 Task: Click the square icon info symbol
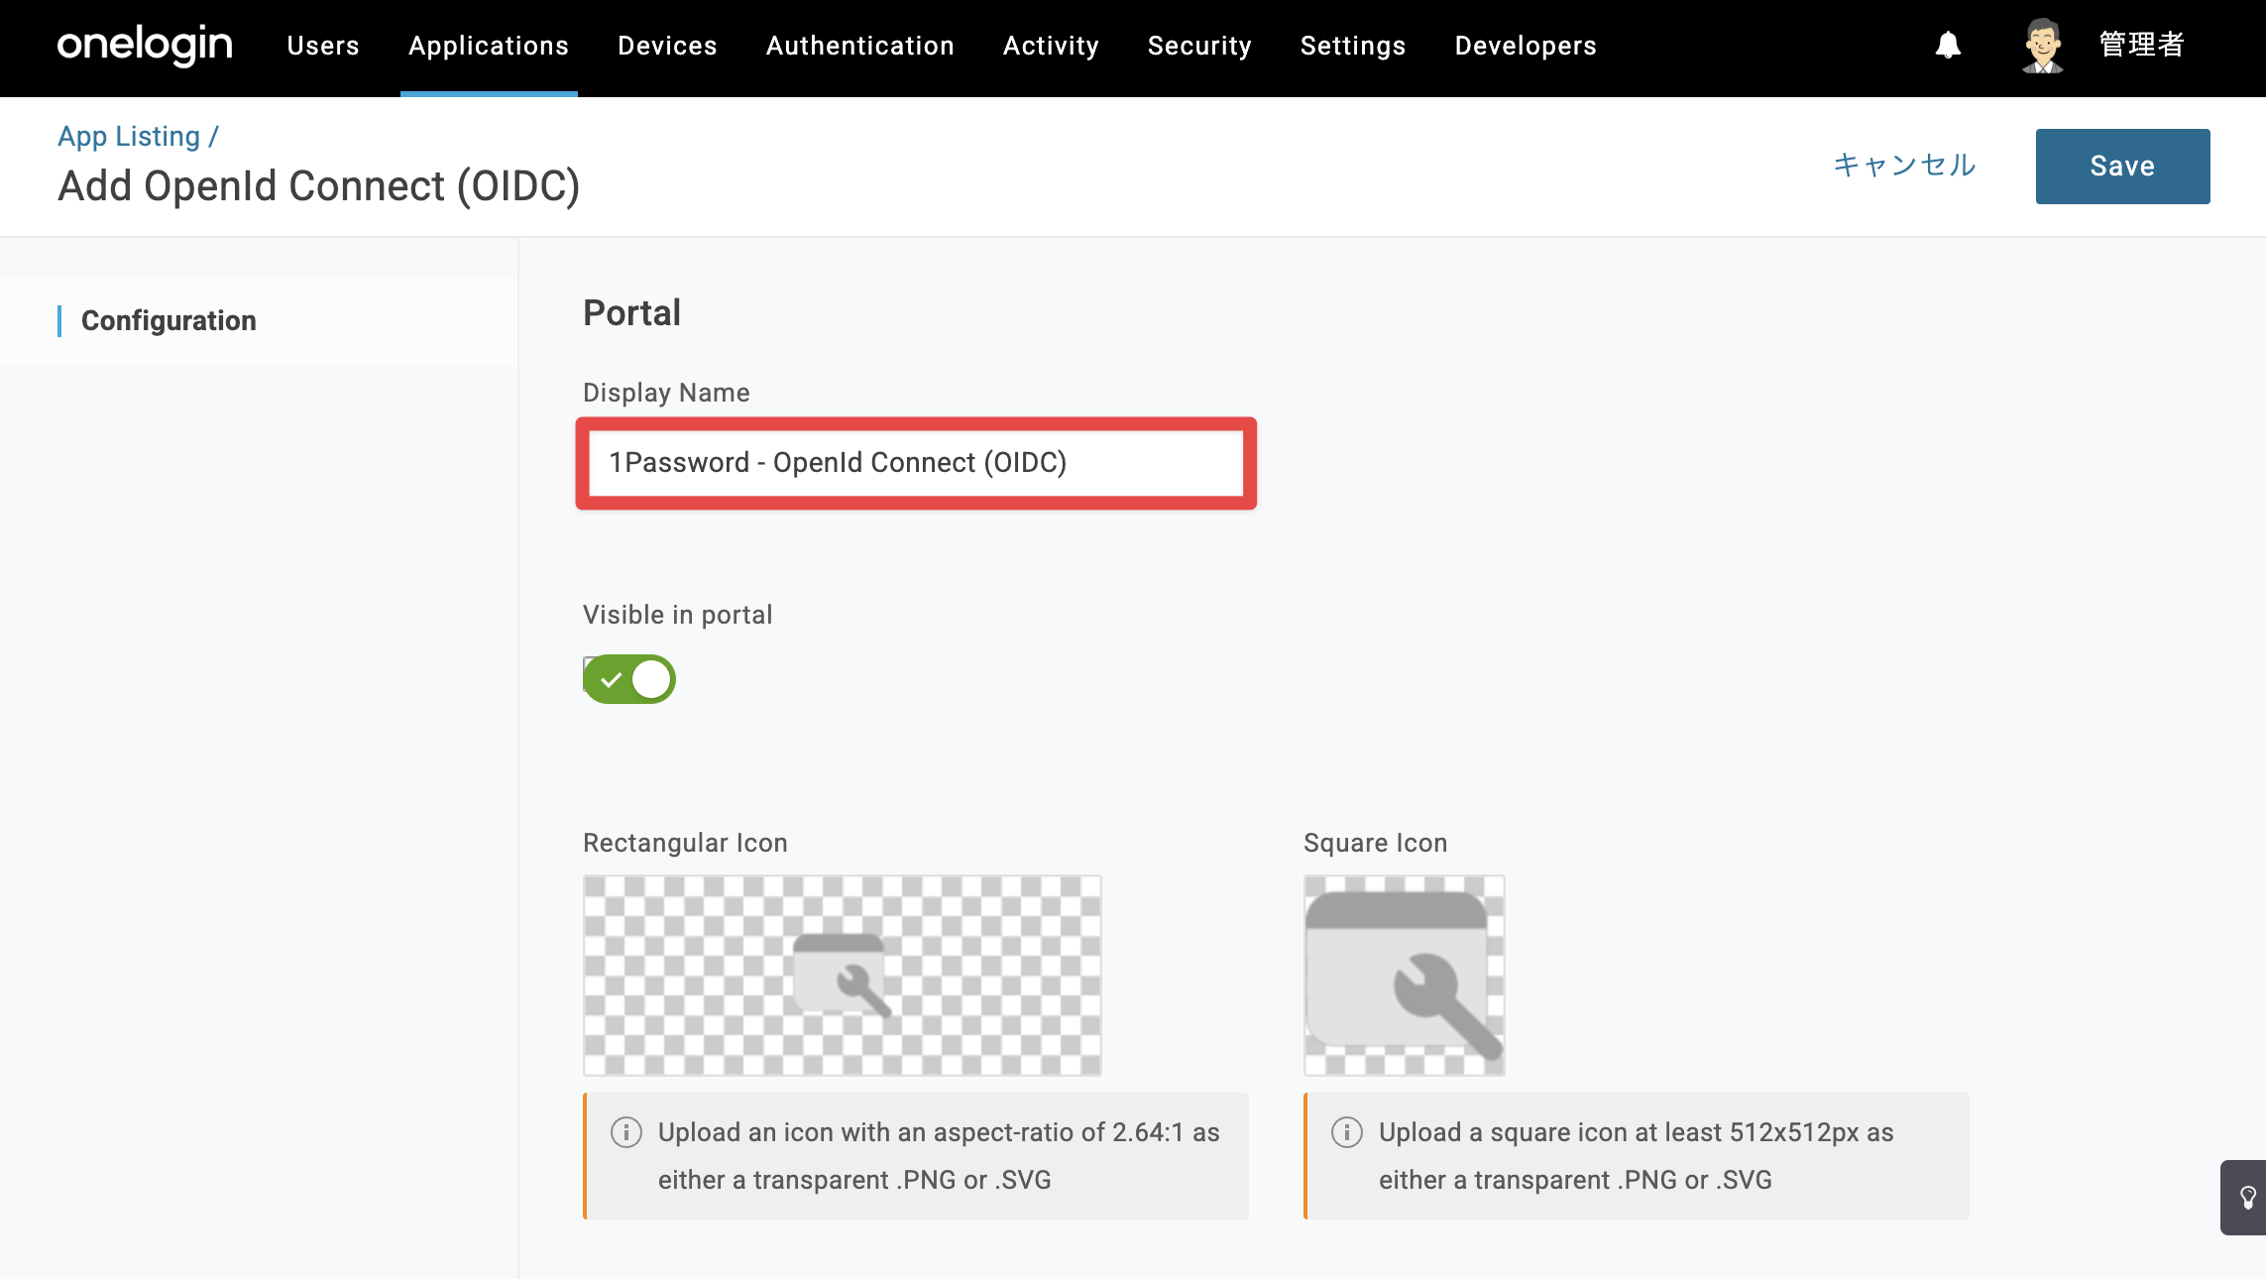(1347, 1132)
